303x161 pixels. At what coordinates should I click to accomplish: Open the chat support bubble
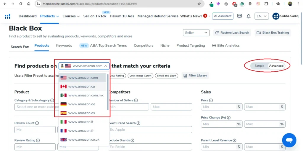point(289,140)
